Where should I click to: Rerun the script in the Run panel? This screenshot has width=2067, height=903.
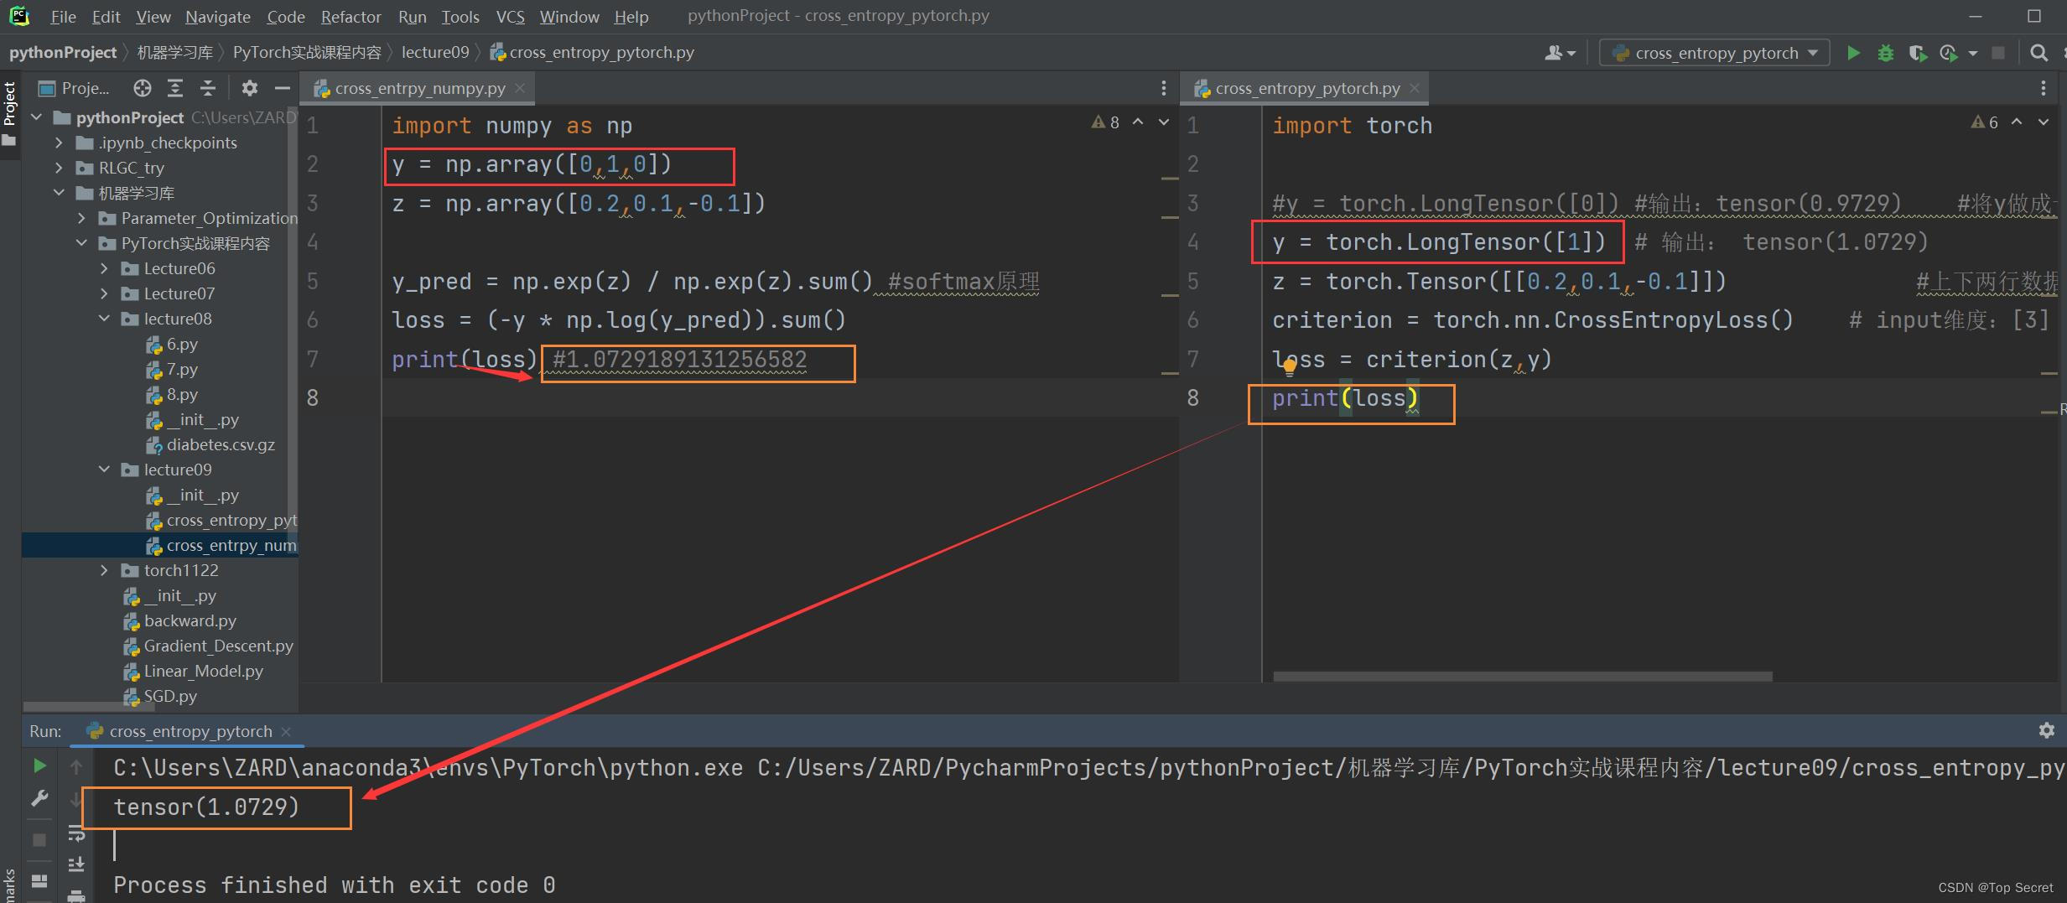point(39,765)
